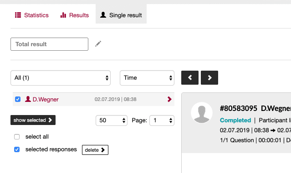Click the show selected button
This screenshot has height=173, width=291.
(x=33, y=120)
